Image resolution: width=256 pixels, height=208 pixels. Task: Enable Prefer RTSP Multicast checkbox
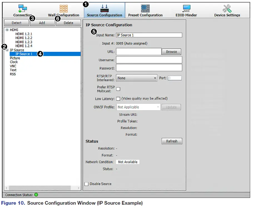pyautogui.click(x=118, y=89)
